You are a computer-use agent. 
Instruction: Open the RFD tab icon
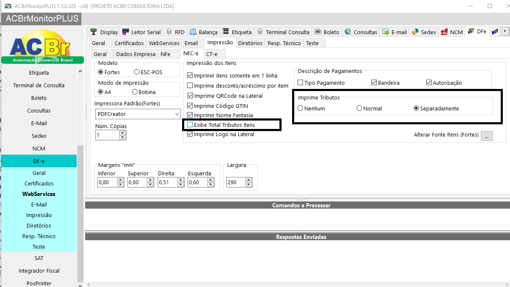coord(169,32)
